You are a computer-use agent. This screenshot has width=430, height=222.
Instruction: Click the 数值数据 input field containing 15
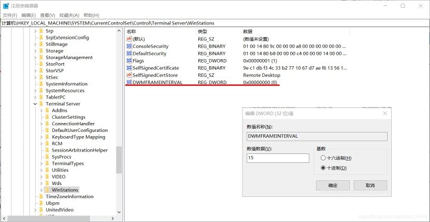click(278, 158)
